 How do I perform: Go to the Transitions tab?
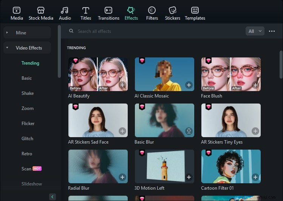[x=108, y=13]
